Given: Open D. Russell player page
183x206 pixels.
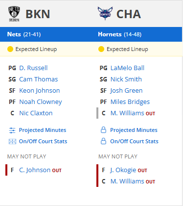Looking at the screenshot, I should click(33, 68).
